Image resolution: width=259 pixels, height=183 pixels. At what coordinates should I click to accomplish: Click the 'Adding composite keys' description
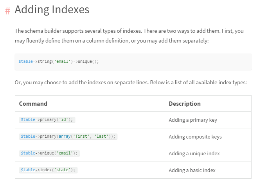pyautogui.click(x=195, y=137)
